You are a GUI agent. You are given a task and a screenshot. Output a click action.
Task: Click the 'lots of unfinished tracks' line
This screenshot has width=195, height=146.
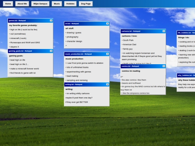(x=77, y=67)
